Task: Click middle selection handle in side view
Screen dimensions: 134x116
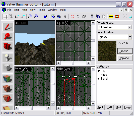Action: 70,77
